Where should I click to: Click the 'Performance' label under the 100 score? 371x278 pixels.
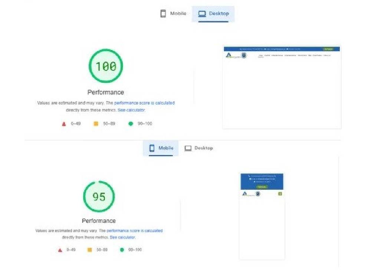(x=106, y=92)
